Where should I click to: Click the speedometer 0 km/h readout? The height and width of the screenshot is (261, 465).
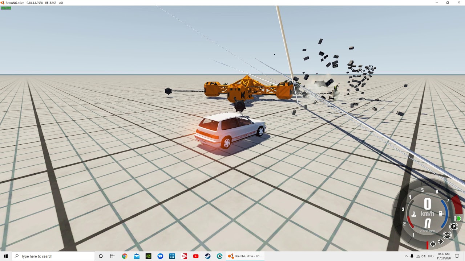coord(428,207)
